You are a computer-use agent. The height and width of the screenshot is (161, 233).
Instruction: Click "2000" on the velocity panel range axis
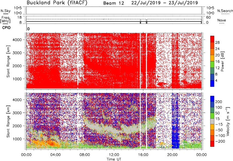(17, 126)
